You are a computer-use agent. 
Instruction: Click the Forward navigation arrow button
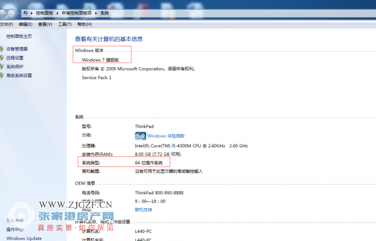(11, 14)
